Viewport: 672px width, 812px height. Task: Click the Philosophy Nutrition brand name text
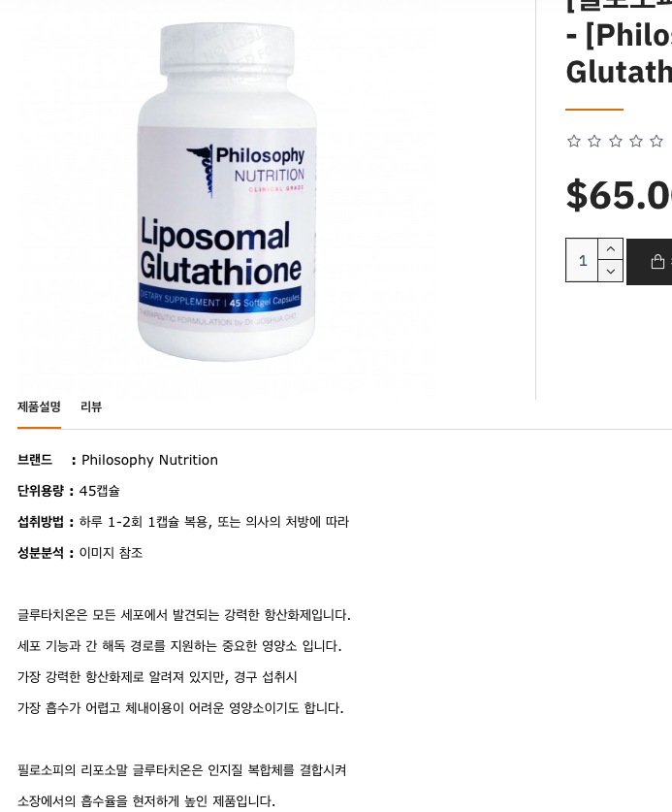coord(149,460)
